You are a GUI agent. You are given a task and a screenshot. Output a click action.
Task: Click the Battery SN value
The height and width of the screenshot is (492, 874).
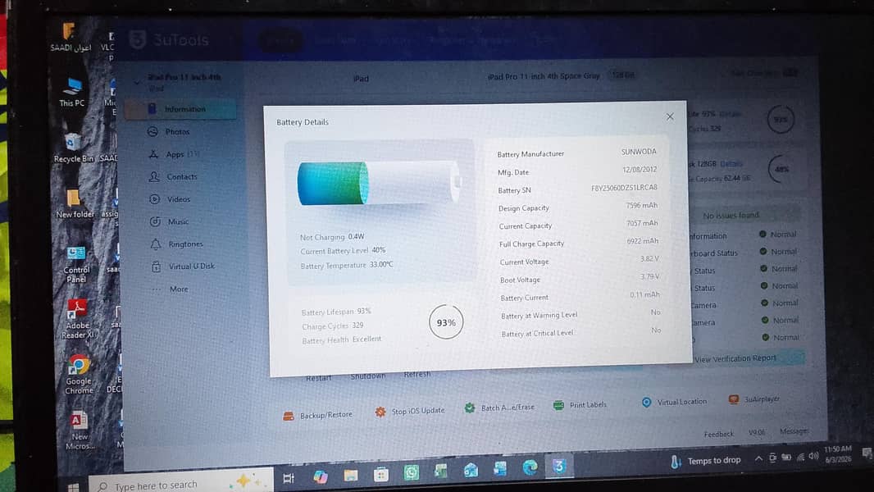pyautogui.click(x=624, y=188)
